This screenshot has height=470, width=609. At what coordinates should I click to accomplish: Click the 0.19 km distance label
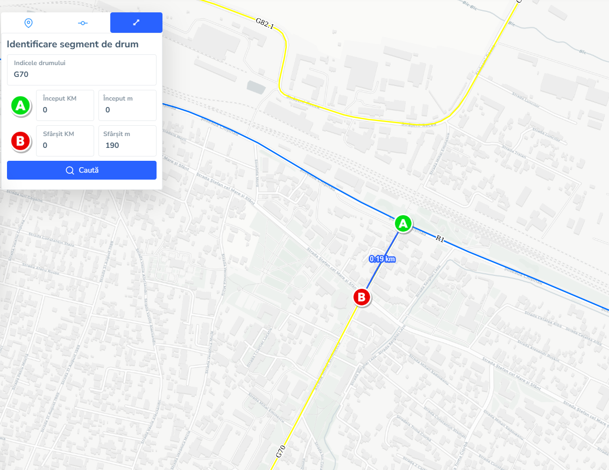tap(382, 259)
